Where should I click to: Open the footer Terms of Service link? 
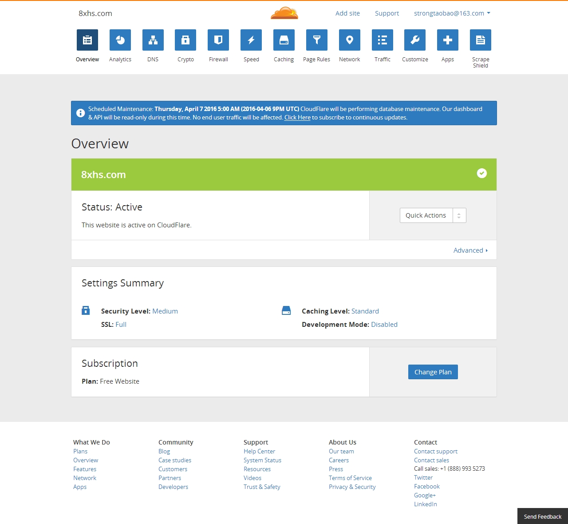click(351, 478)
